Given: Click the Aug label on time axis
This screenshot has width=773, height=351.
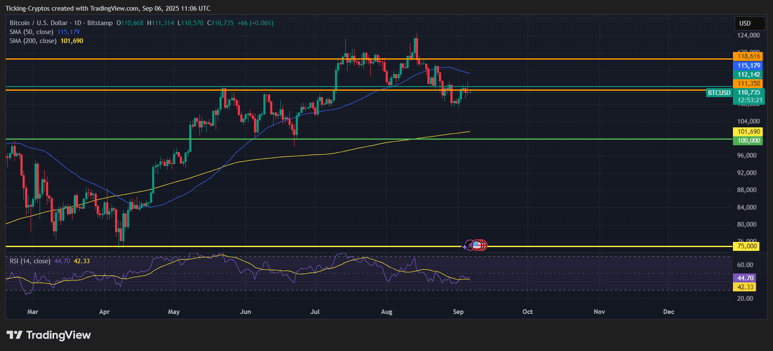Looking at the screenshot, I should pyautogui.click(x=386, y=312).
